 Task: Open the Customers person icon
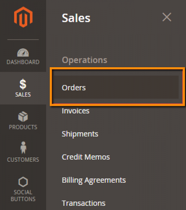[23, 148]
